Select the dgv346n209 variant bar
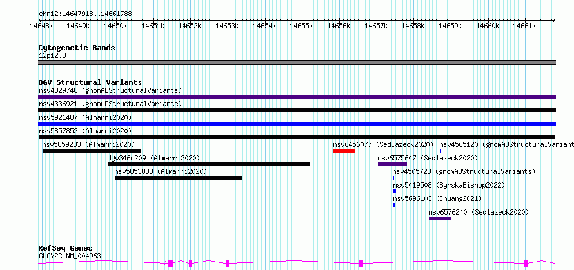 [x=209, y=164]
